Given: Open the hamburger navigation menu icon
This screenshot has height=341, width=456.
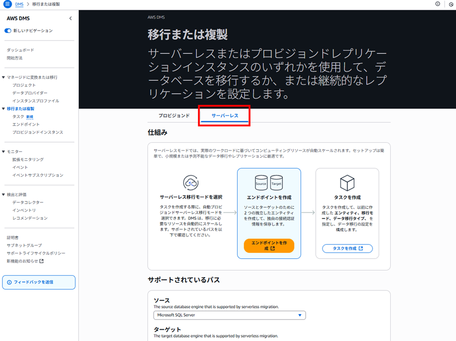Looking at the screenshot, I should pyautogui.click(x=8, y=4).
